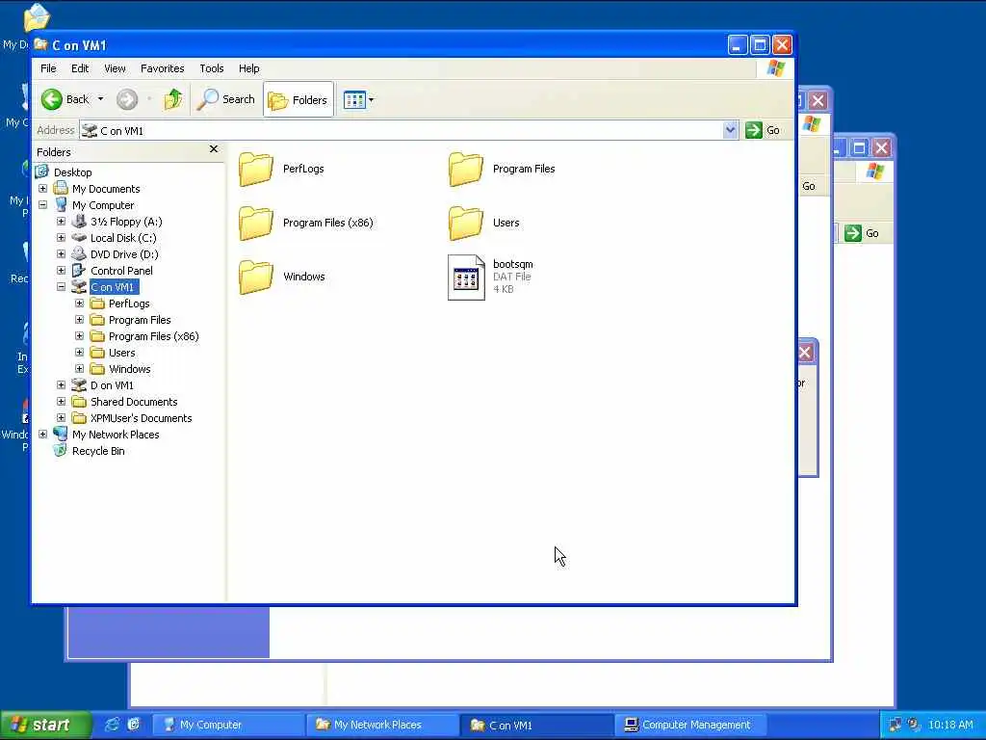This screenshot has width=986, height=740.
Task: Open the Favorites menu
Action: tap(162, 68)
